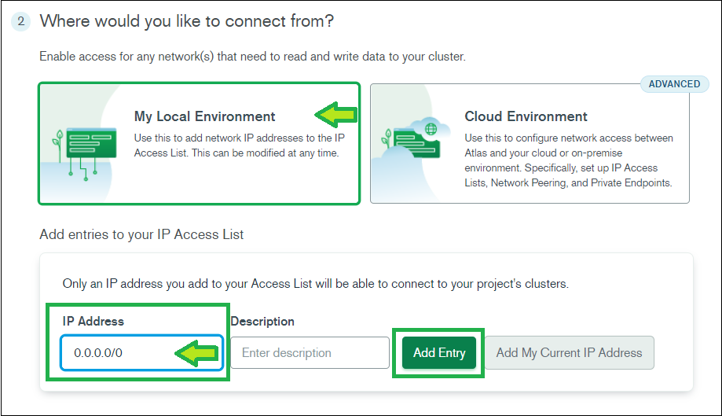Click the Description field label
Screen dimensions: 722x416
[262, 322]
